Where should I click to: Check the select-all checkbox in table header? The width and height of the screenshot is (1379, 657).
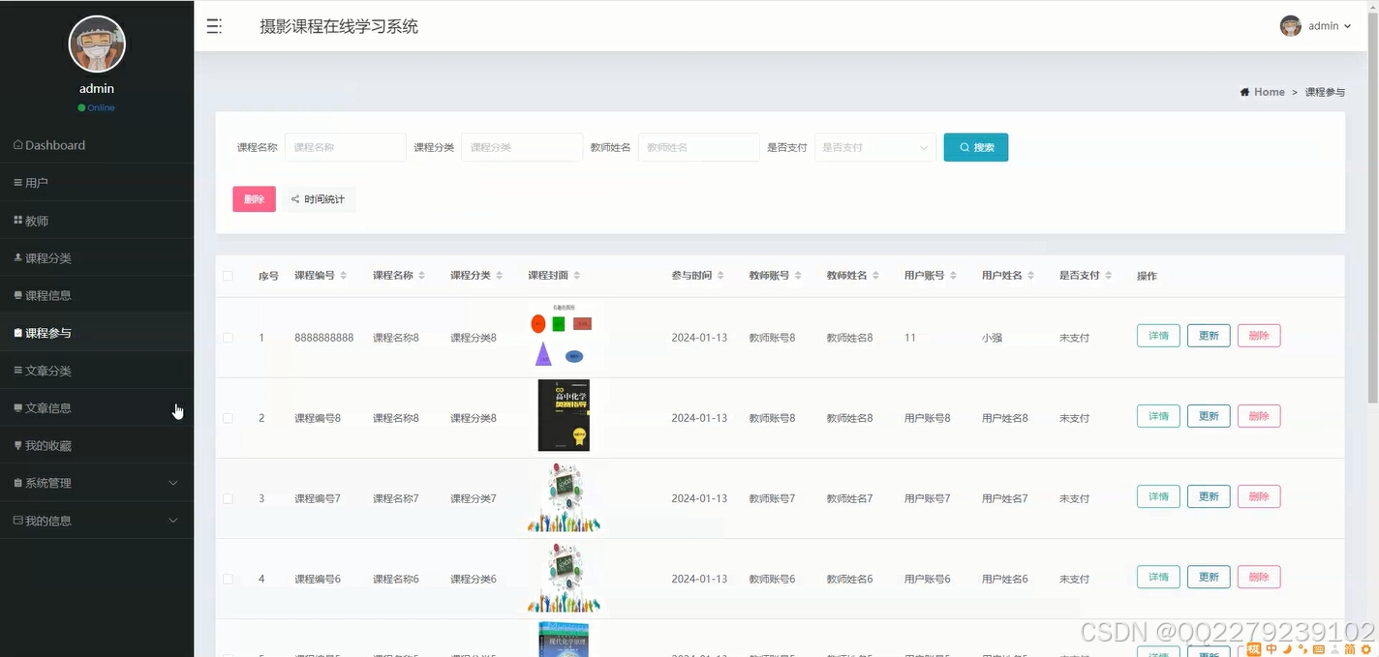coord(229,275)
